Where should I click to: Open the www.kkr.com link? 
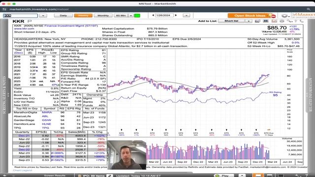pyautogui.click(x=24, y=29)
